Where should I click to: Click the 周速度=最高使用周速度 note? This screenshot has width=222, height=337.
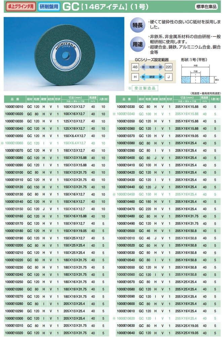click(206, 93)
